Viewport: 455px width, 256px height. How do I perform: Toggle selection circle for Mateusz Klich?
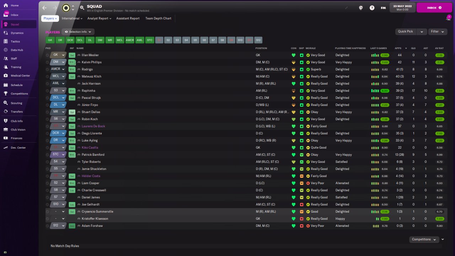point(48,76)
